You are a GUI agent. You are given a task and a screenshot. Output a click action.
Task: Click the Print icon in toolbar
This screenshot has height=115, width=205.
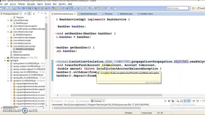pyautogui.click(x=14, y=8)
